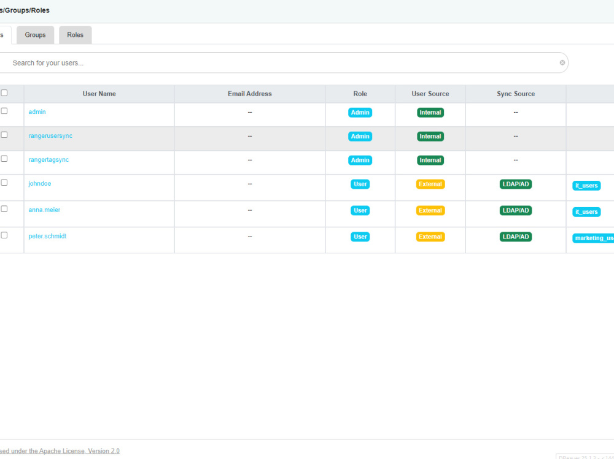Screen dimensions: 614x459
Task: Check the admin user row checkbox
Action: 4,111
